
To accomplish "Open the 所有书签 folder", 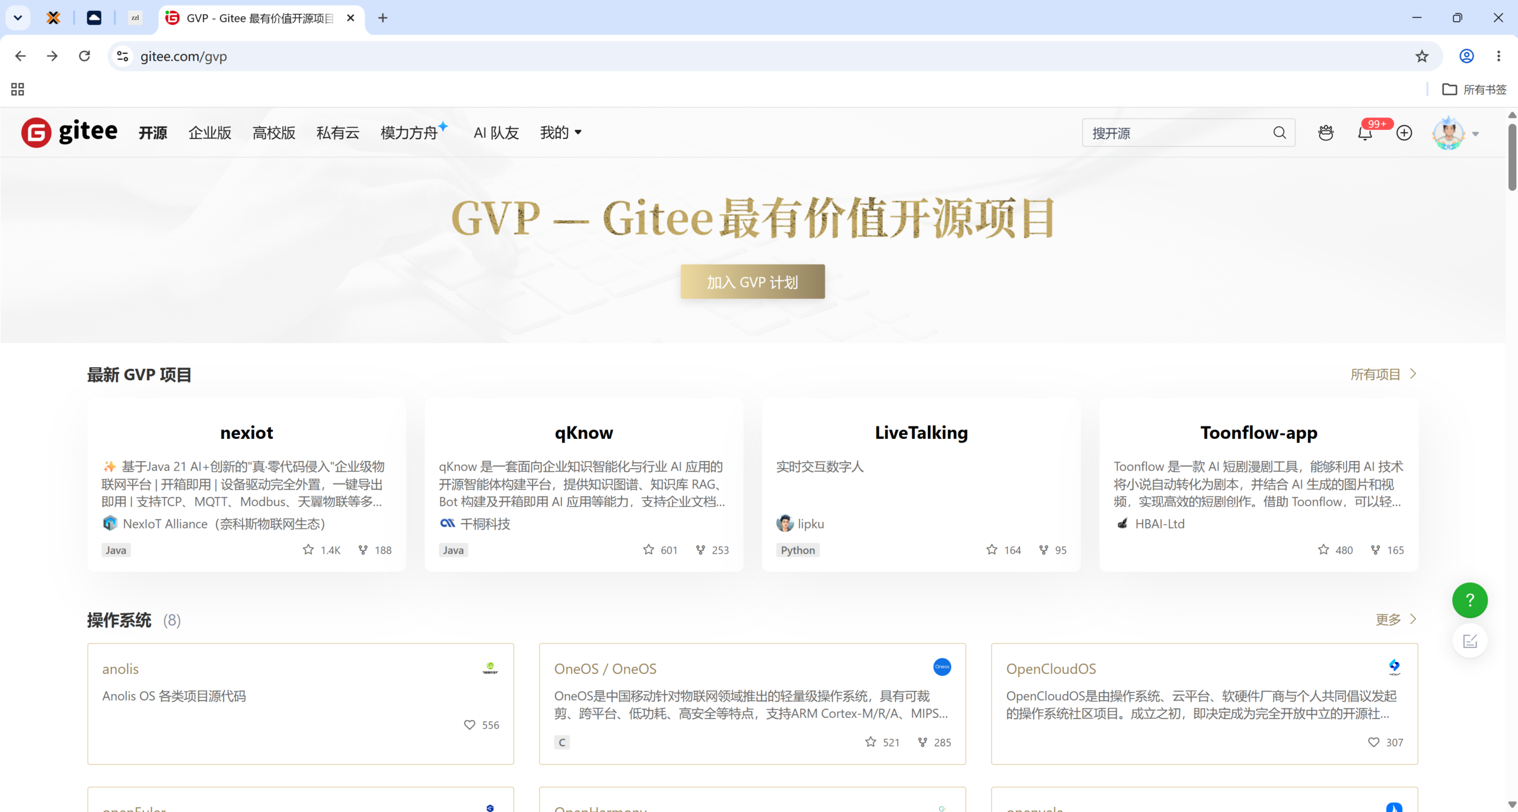I will (1474, 90).
